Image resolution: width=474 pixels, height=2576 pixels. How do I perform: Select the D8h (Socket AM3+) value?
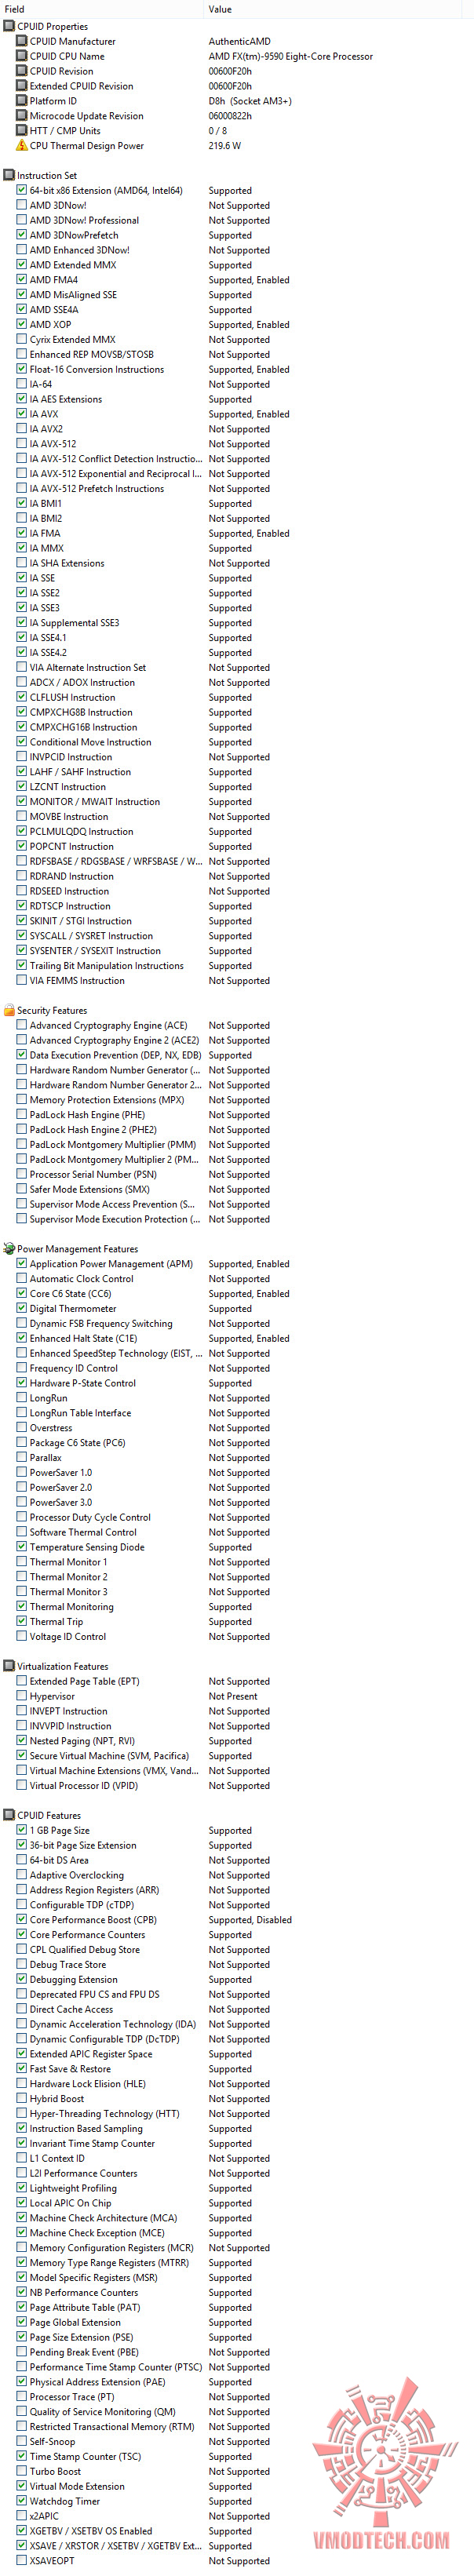coord(250,101)
